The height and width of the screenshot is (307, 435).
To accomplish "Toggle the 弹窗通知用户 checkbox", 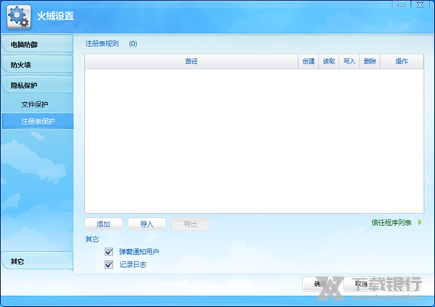I will [109, 251].
